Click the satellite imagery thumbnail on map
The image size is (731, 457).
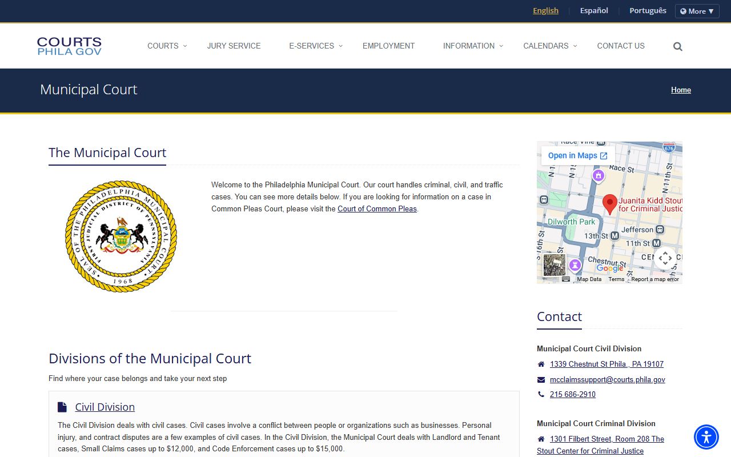(x=554, y=265)
